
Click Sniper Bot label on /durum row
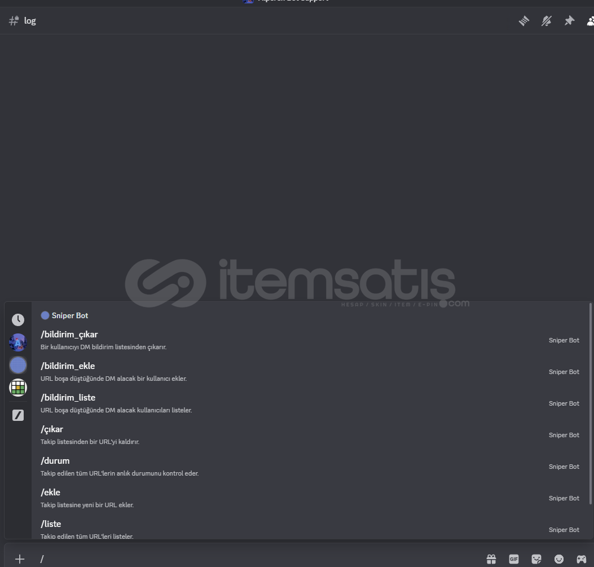(564, 467)
